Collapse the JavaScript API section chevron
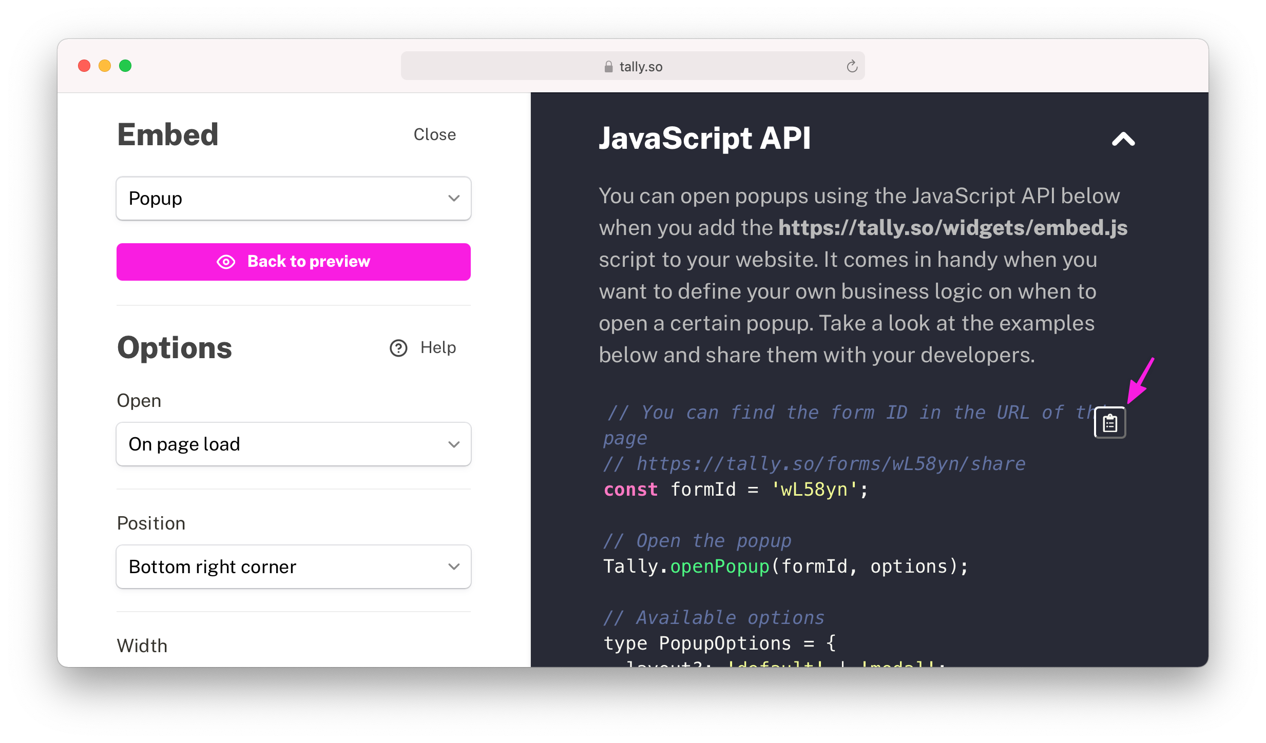This screenshot has width=1266, height=743. 1123,139
